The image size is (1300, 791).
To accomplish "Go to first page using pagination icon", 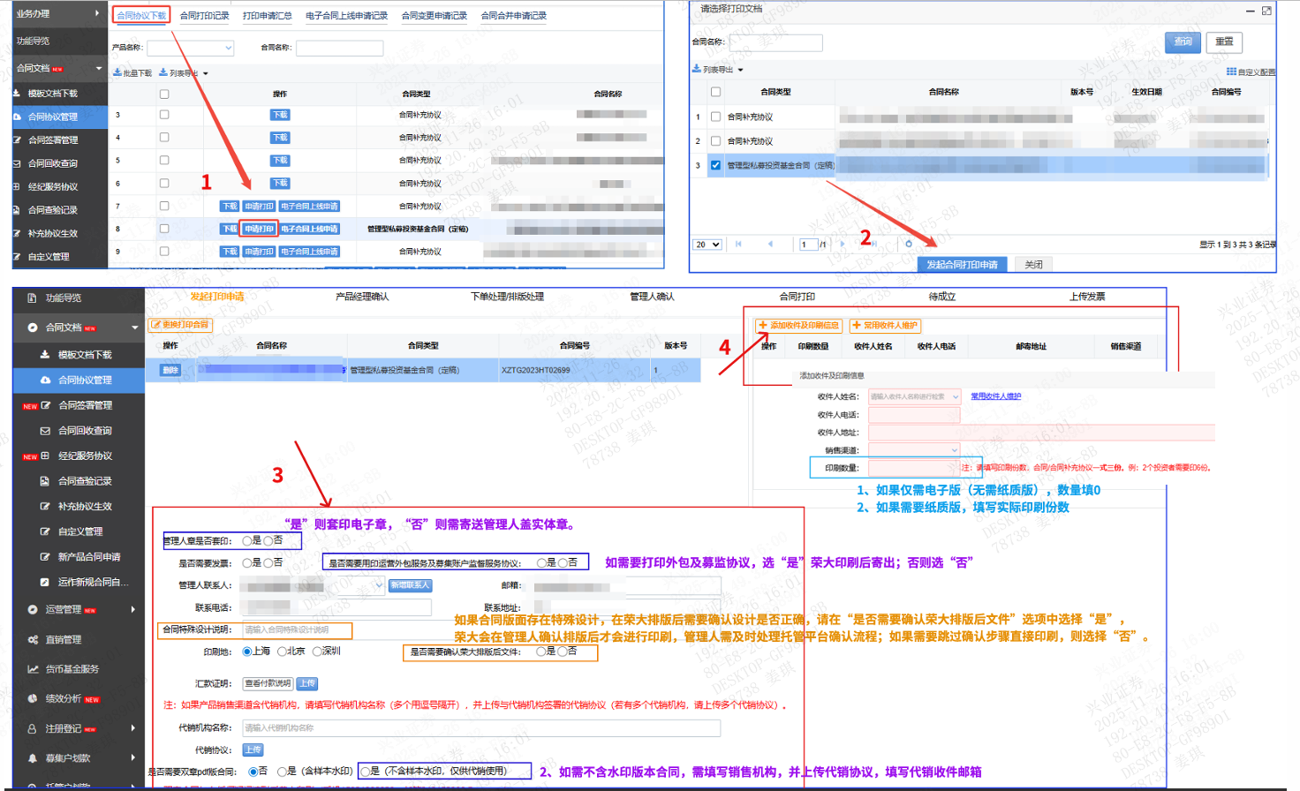I will coord(738,245).
